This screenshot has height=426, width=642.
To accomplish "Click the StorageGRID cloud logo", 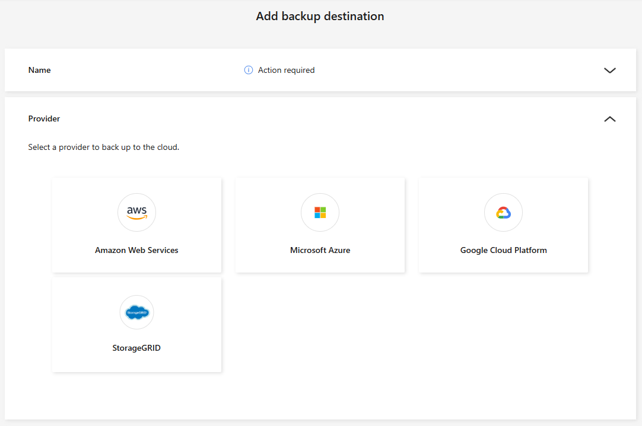I will click(x=136, y=312).
